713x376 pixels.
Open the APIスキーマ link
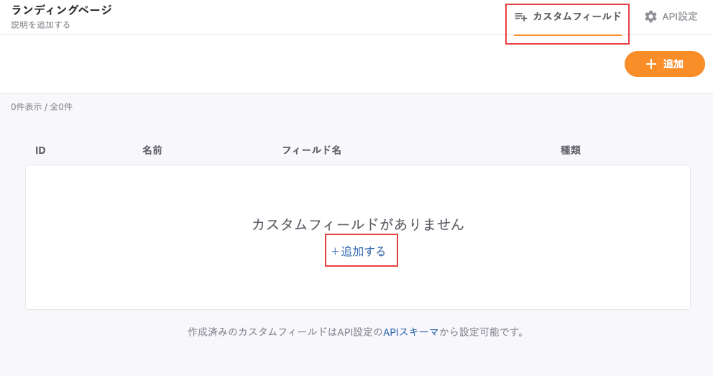(410, 332)
